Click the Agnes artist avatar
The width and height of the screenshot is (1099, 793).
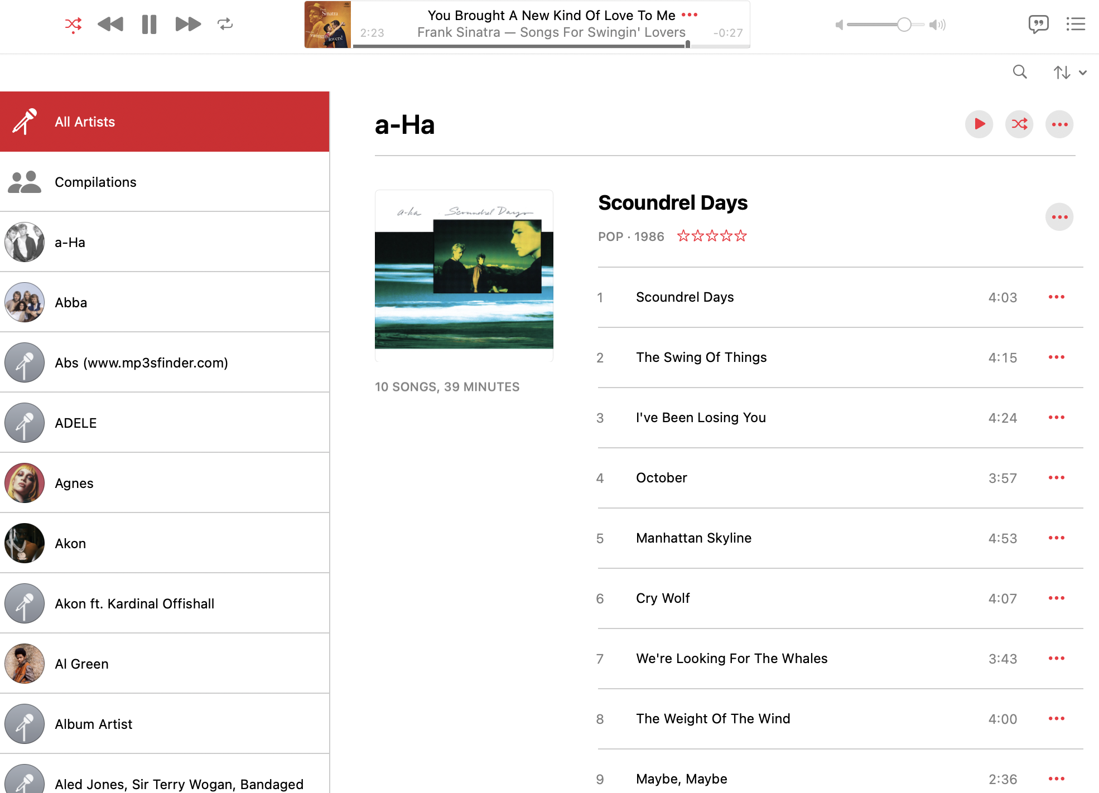25,483
